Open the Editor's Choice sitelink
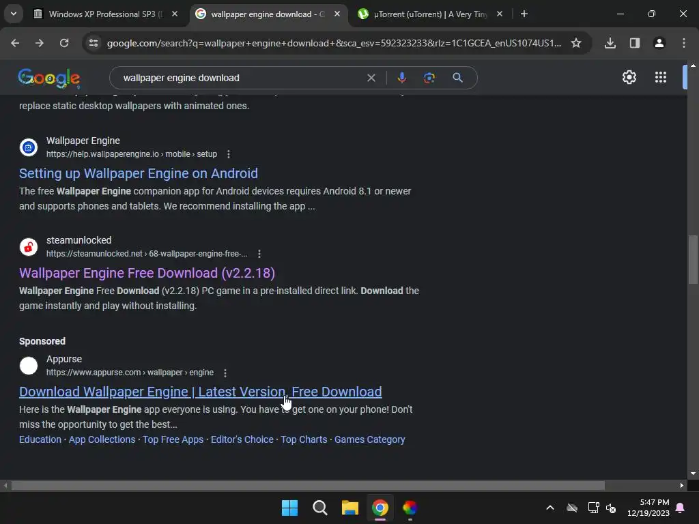Screen dimensions: 699x524 pyautogui.click(x=242, y=439)
